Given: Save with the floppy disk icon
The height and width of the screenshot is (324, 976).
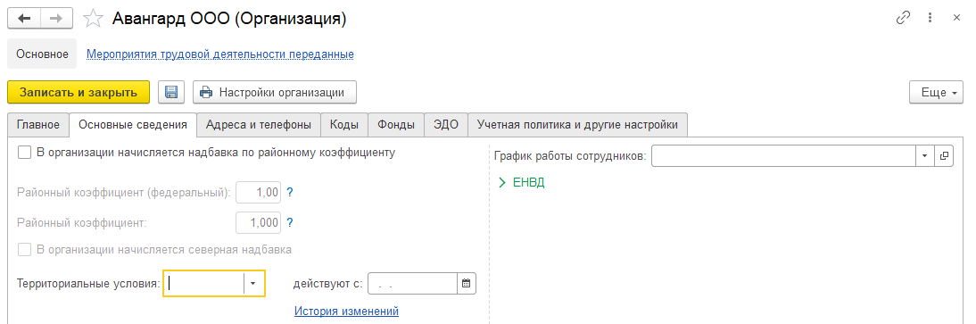Looking at the screenshot, I should [x=171, y=92].
